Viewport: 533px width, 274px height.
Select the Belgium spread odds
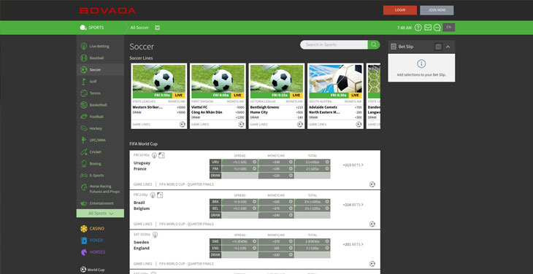coord(239,208)
